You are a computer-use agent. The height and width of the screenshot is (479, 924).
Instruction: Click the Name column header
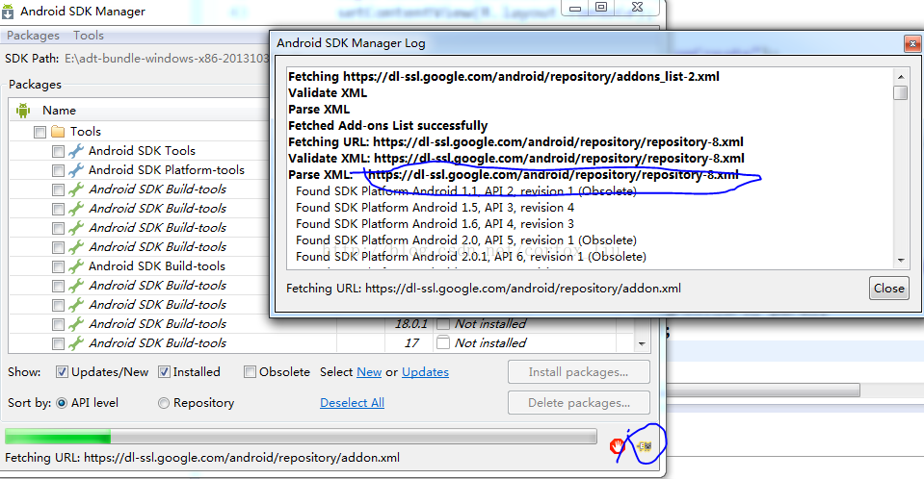[59, 110]
